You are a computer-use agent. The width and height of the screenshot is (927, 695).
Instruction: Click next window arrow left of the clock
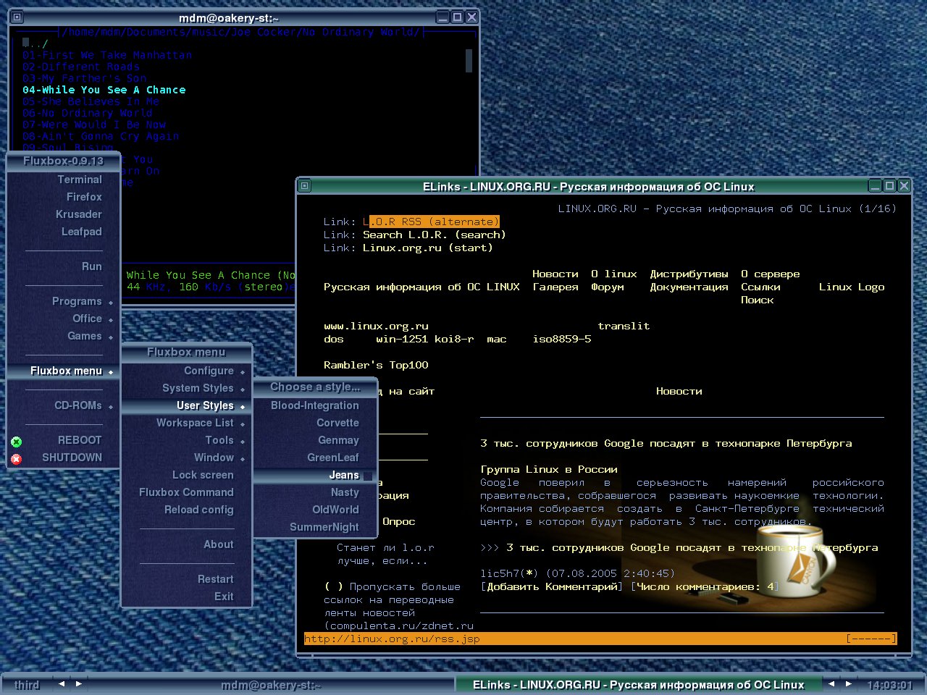pos(849,683)
